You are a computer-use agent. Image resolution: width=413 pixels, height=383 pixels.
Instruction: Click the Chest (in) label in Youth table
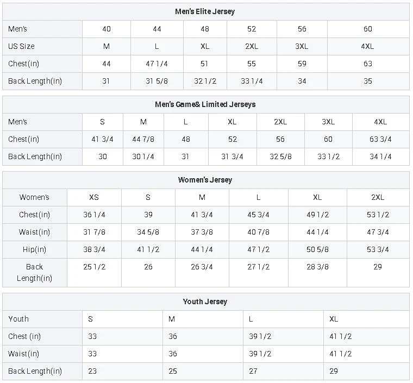[x=24, y=336]
